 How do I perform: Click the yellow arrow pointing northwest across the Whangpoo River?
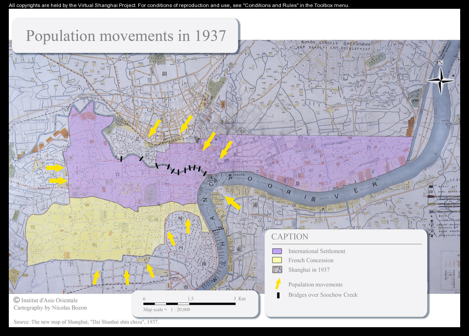point(232,203)
